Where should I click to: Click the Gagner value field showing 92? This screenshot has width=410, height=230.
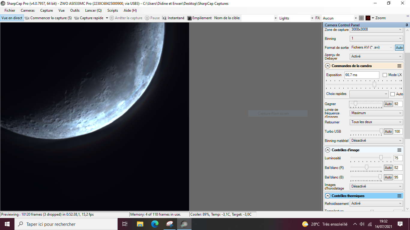(x=398, y=104)
